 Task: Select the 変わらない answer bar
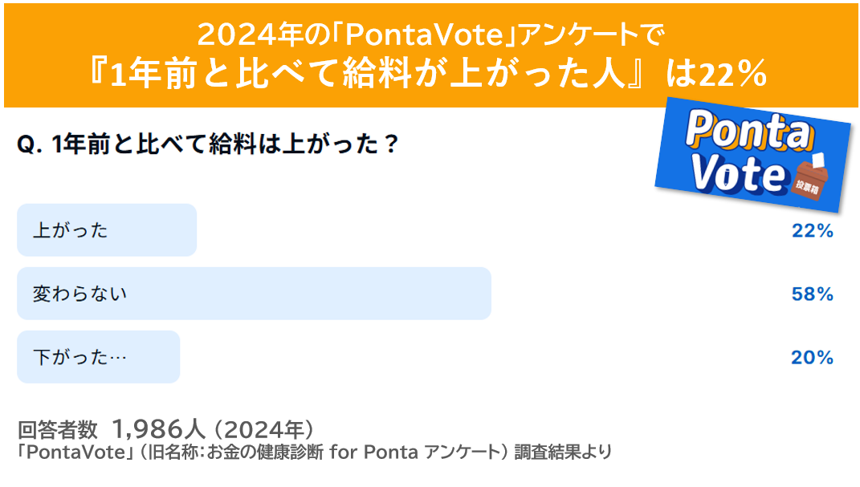pyautogui.click(x=254, y=294)
